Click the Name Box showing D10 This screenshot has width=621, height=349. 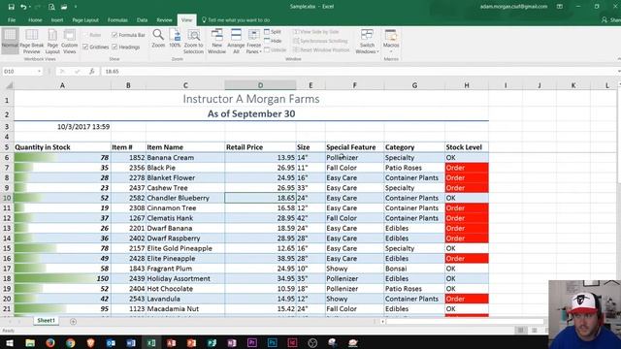tap(19, 71)
